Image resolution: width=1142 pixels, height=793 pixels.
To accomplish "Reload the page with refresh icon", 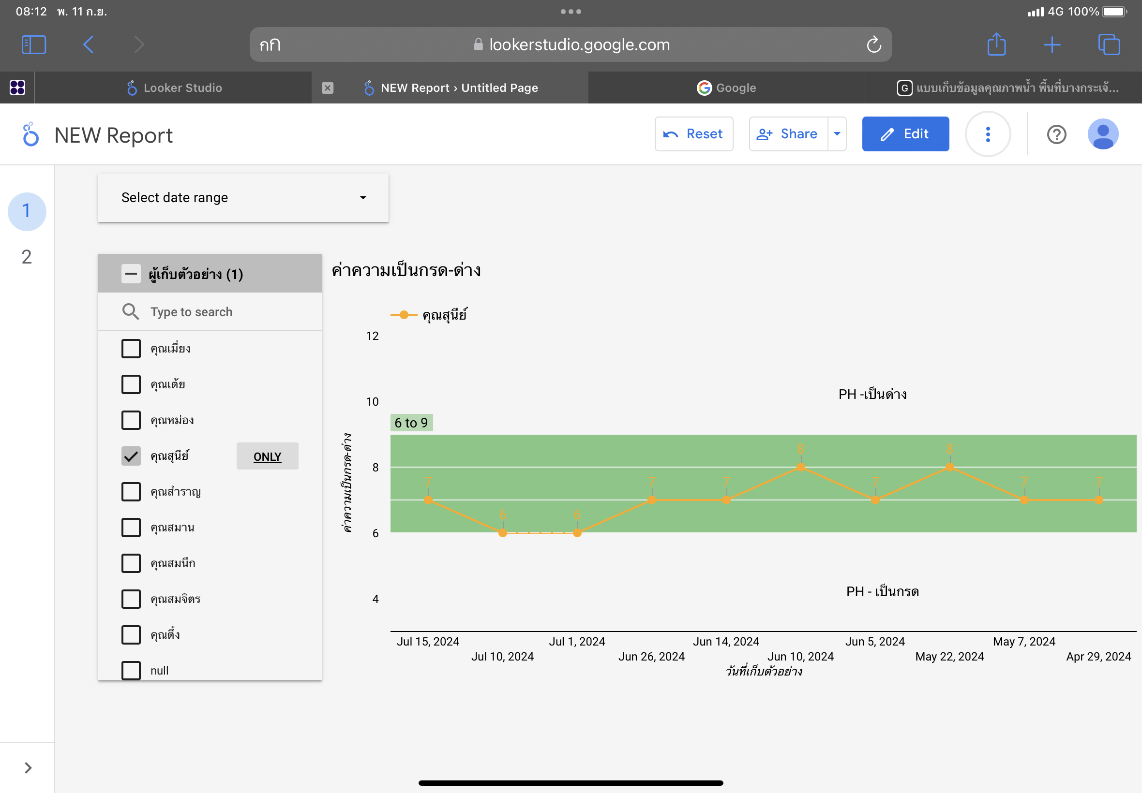I will tap(873, 44).
